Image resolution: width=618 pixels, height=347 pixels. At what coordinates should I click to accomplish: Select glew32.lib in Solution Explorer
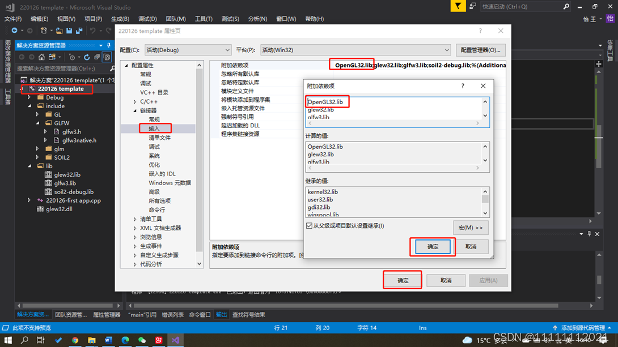tap(67, 175)
